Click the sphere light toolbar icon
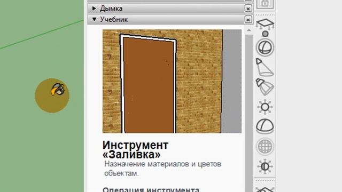Screen dimensions: 342x192 click(x=265, y=47)
